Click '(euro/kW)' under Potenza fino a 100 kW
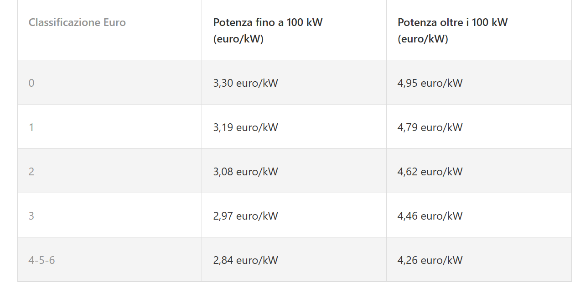This screenshot has height=284, width=575. 238,39
